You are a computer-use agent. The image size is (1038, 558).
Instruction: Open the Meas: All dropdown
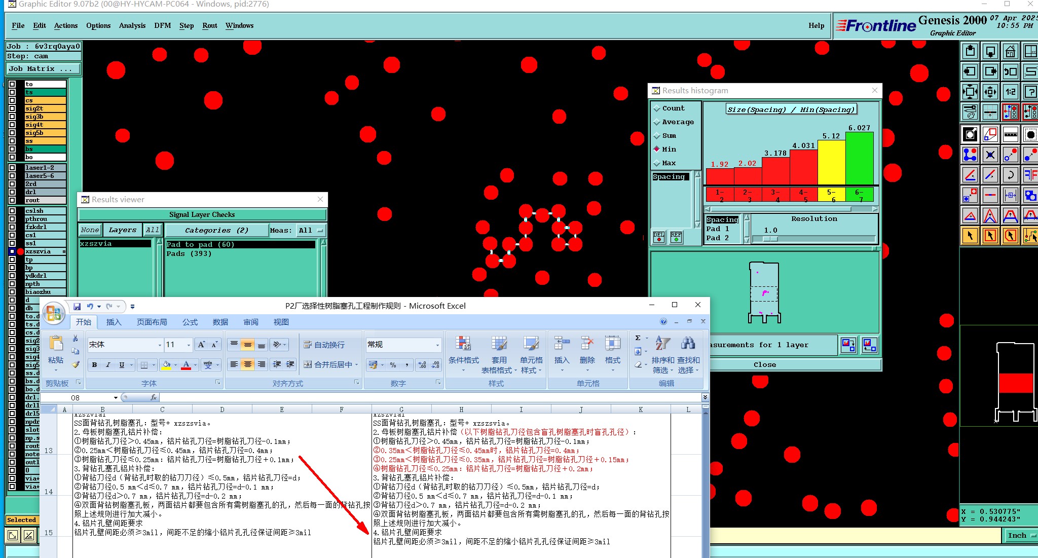311,230
